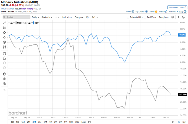Open the Notes link
The width and height of the screenshot is (188, 124).
coord(128,11)
